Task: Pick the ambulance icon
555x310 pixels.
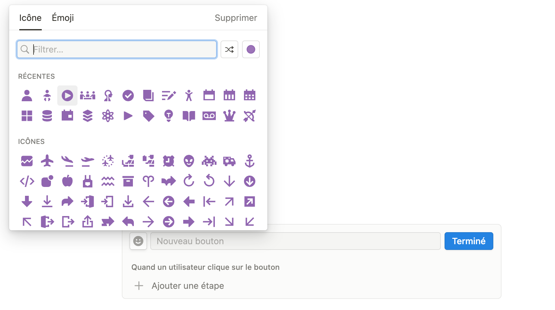Action: click(x=229, y=161)
